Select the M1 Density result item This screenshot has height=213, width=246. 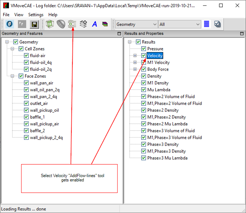pyautogui.click(x=158, y=83)
